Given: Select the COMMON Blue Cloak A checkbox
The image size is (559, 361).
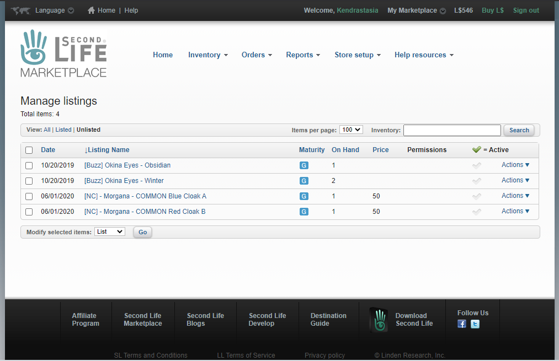Looking at the screenshot, I should pyautogui.click(x=29, y=197).
